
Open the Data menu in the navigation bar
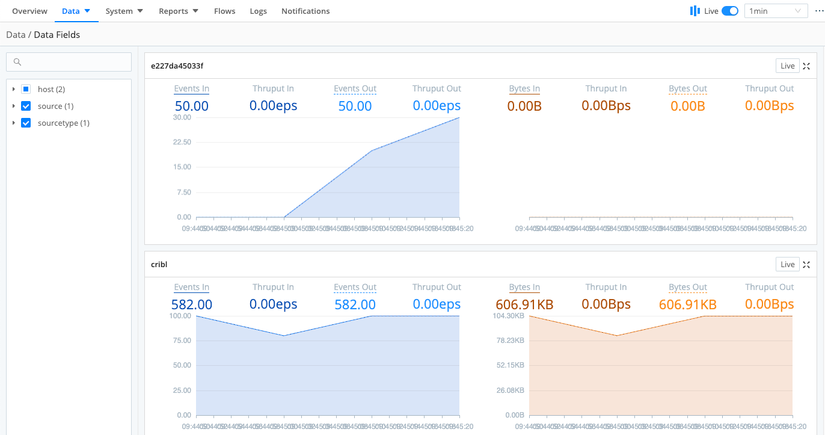click(x=76, y=10)
